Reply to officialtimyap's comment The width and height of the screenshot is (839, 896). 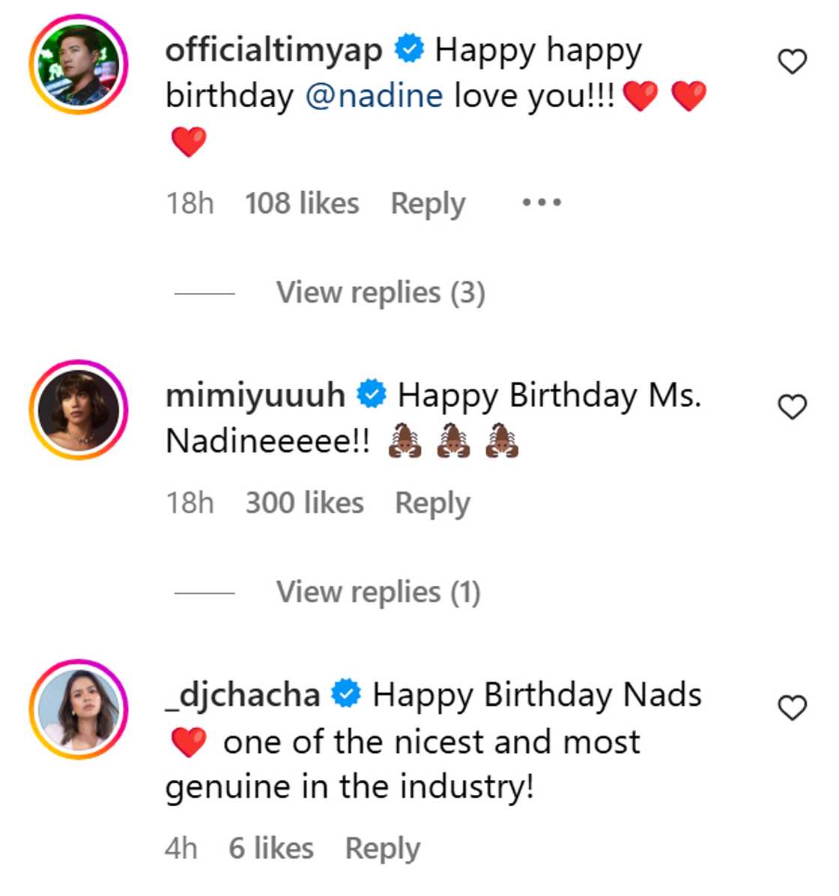[428, 204]
